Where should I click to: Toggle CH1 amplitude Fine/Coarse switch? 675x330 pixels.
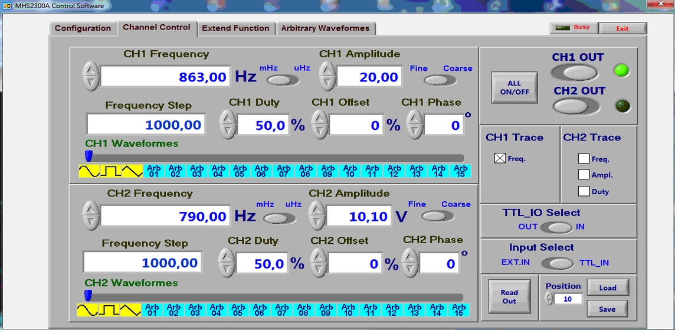tap(440, 80)
